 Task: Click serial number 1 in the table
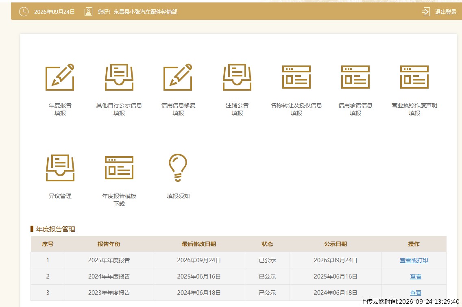48,260
